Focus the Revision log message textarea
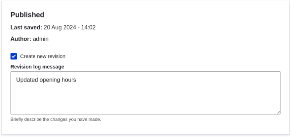The image size is (291, 137). 145,93
